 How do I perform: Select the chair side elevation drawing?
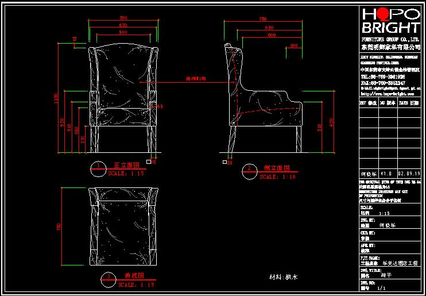click(264, 98)
